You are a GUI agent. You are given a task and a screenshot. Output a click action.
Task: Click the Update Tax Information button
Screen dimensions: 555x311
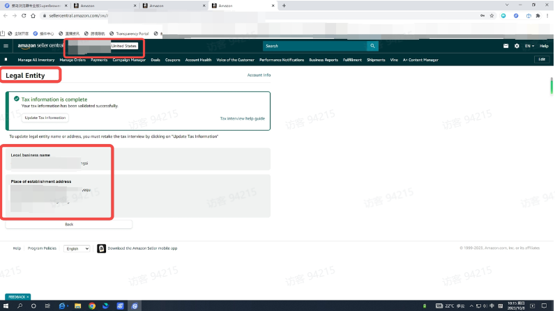45,118
